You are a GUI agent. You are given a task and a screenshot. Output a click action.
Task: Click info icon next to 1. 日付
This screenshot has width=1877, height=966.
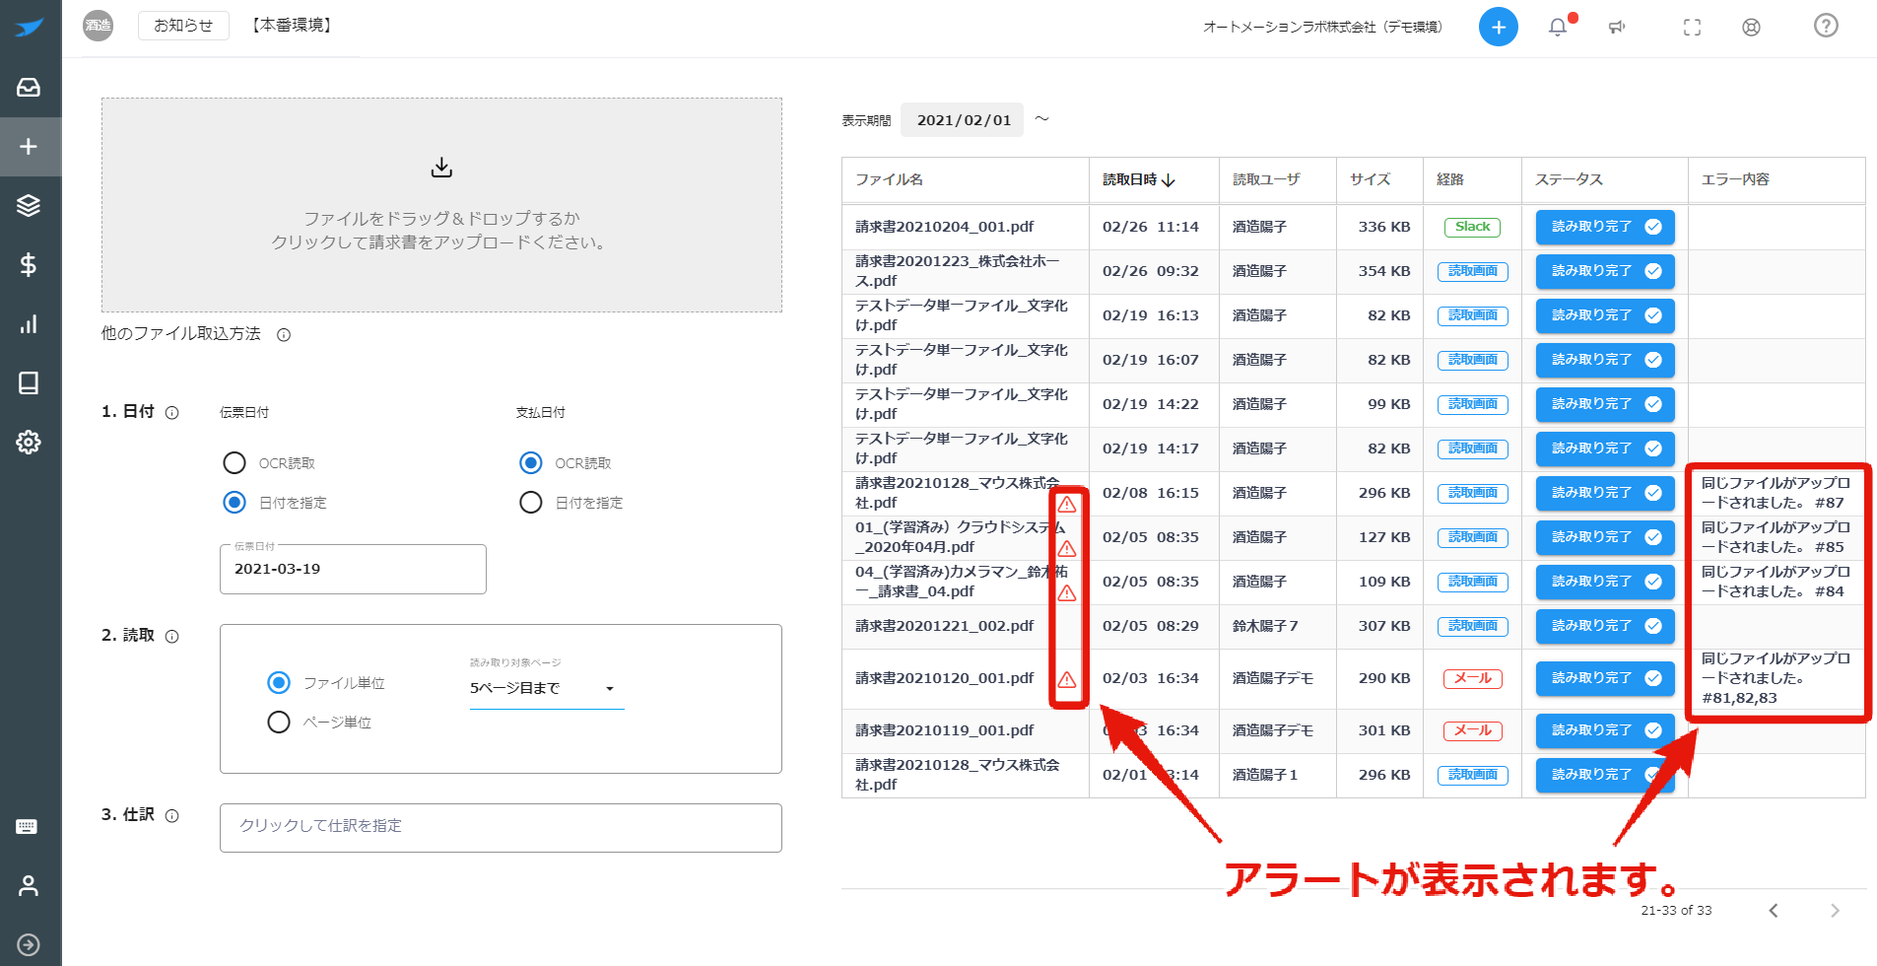pyautogui.click(x=172, y=413)
